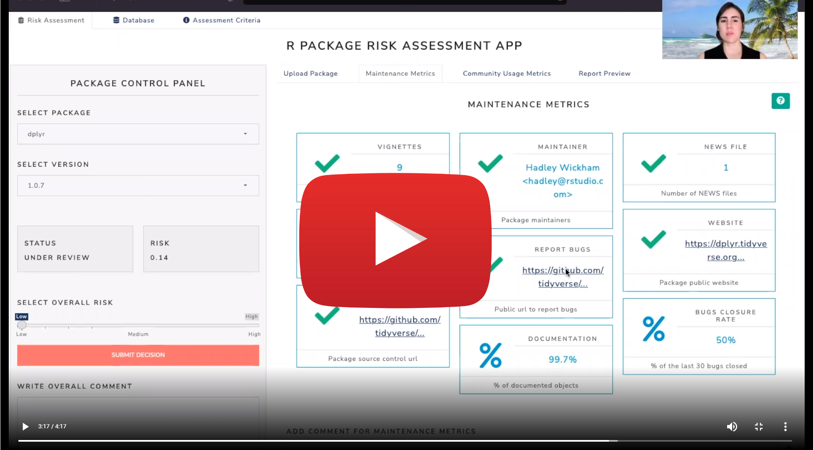Click the Documentation percent icon

[490, 355]
